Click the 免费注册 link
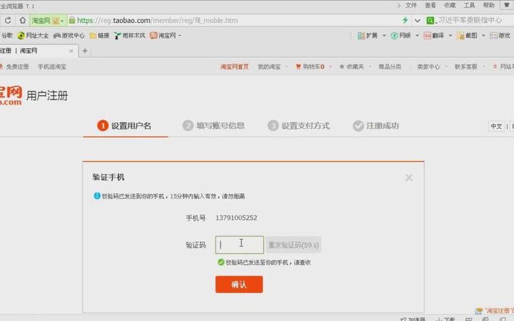This screenshot has height=321, width=514. pyautogui.click(x=17, y=67)
